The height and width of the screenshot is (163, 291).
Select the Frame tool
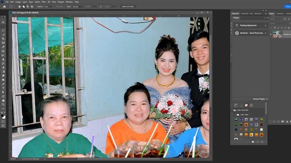(x=3, y=43)
